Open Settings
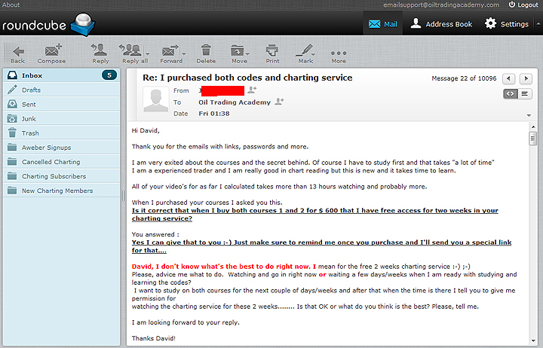Screen dimensions: 543x348 coord(506,24)
